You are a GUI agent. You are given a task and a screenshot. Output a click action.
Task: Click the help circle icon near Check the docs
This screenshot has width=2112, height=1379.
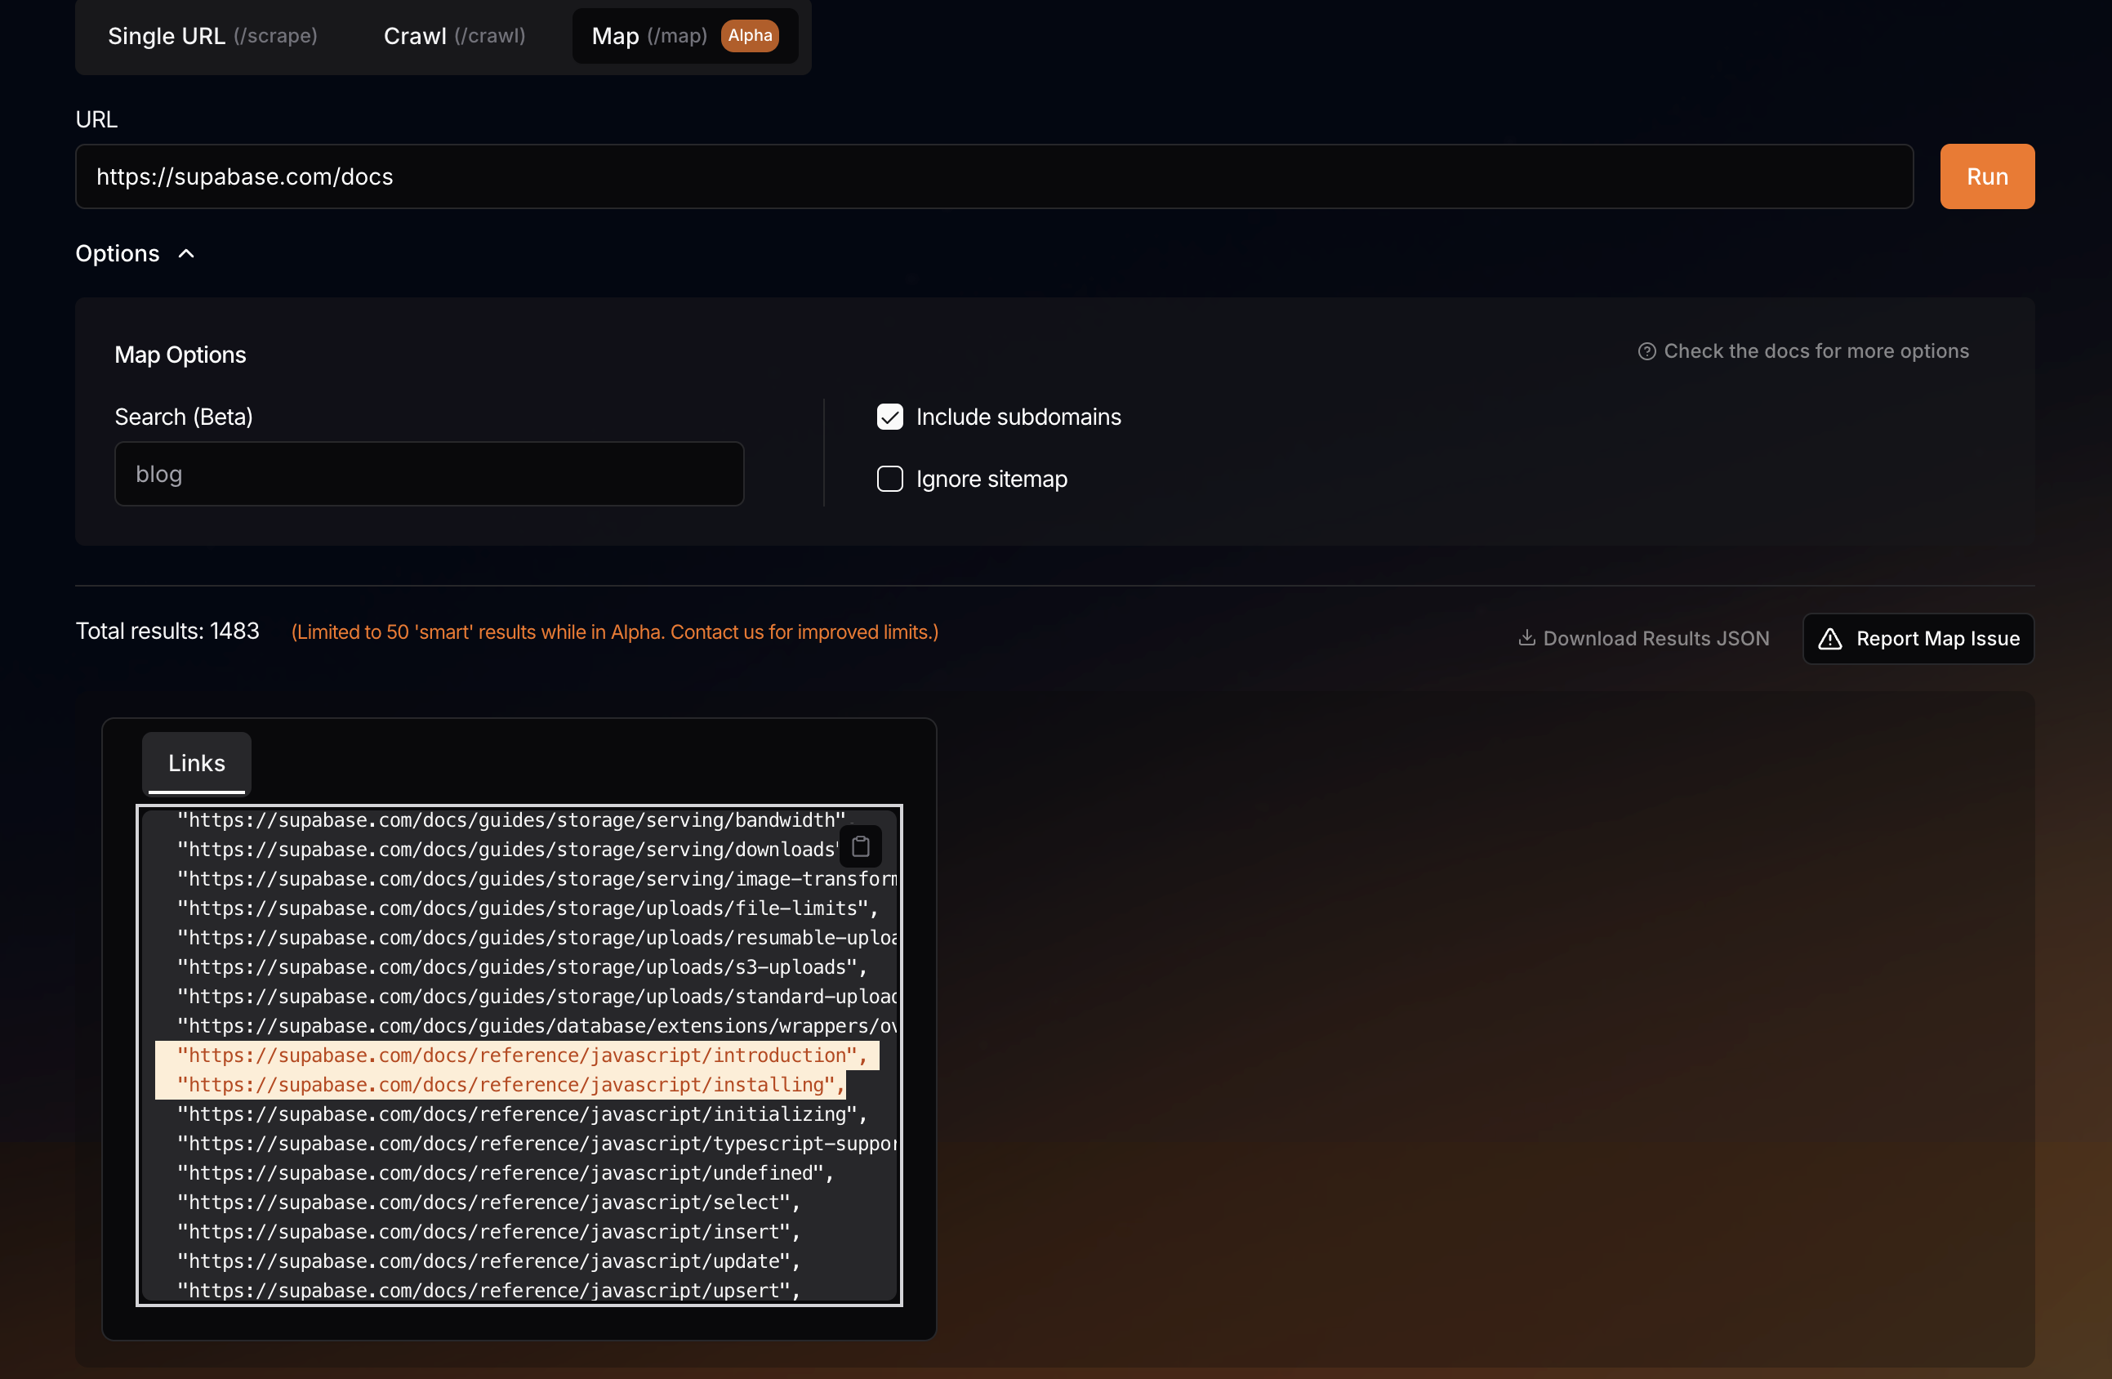pos(1646,351)
